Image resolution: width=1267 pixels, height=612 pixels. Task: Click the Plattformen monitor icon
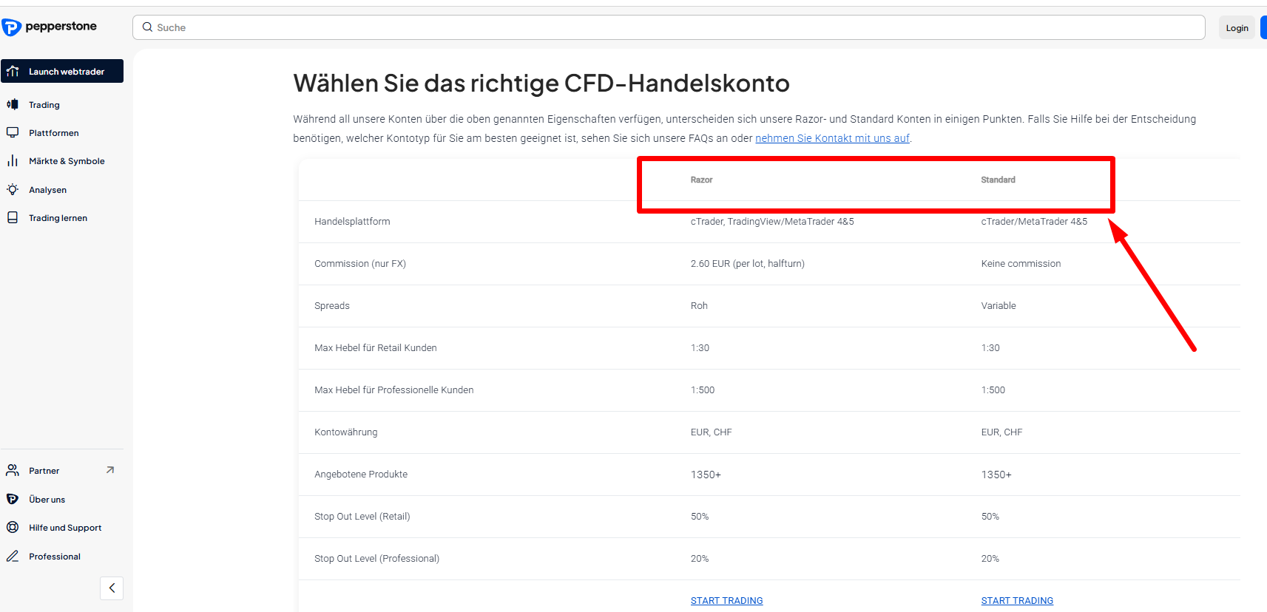tap(13, 132)
